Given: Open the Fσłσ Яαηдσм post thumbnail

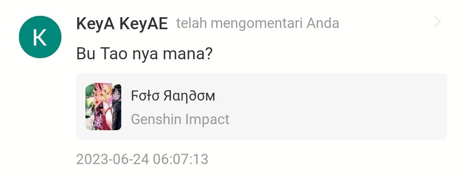Looking at the screenshot, I should click(x=103, y=107).
